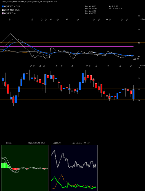
Task: Select the 'DOW MT: 68.94' legend label
Action: [12, 10]
